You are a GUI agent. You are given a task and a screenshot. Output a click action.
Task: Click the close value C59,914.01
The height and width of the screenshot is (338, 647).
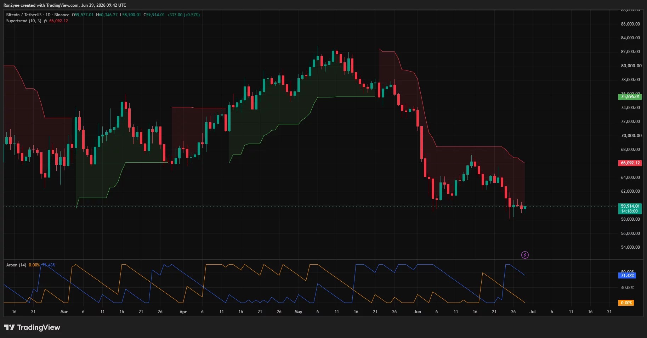tap(154, 15)
